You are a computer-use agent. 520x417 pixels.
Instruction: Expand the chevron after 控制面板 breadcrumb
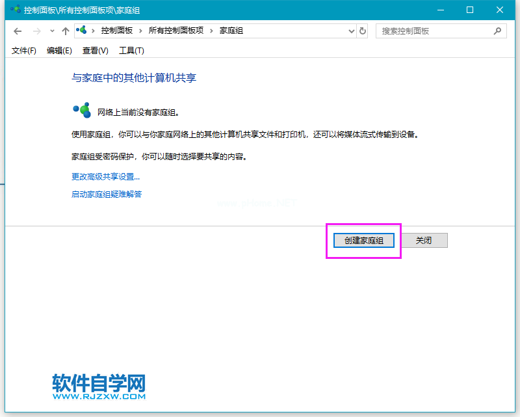click(141, 31)
